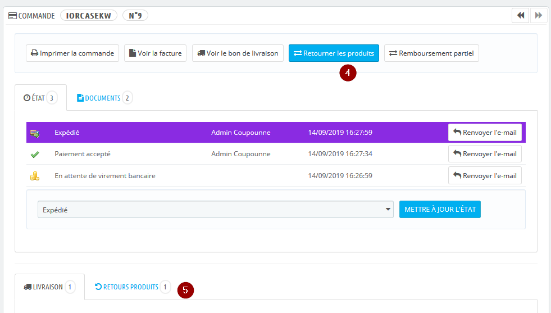Image resolution: width=551 pixels, height=313 pixels.
Task: Open Voir la facture
Action: point(155,53)
